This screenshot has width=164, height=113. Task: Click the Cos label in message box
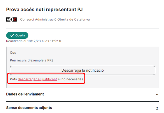coord(13,52)
